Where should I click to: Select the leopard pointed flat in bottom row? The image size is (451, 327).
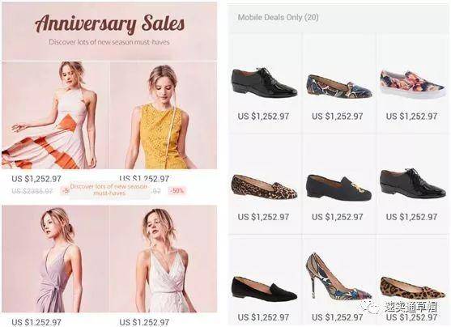click(x=413, y=287)
